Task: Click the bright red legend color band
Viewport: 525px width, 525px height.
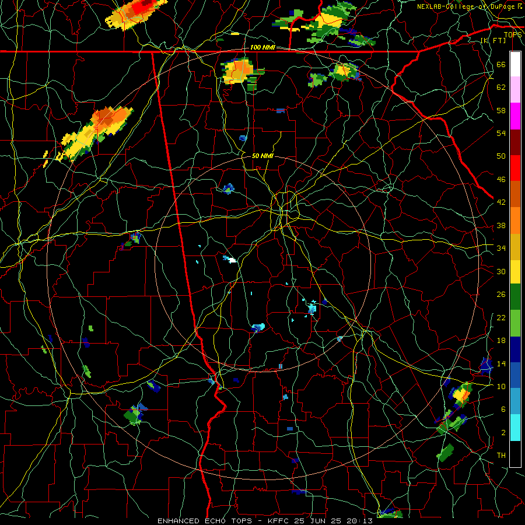Action: coord(515,168)
